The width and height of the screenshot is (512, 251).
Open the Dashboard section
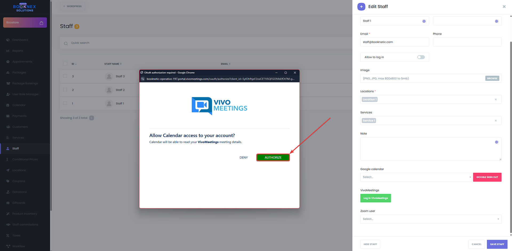coord(20,40)
